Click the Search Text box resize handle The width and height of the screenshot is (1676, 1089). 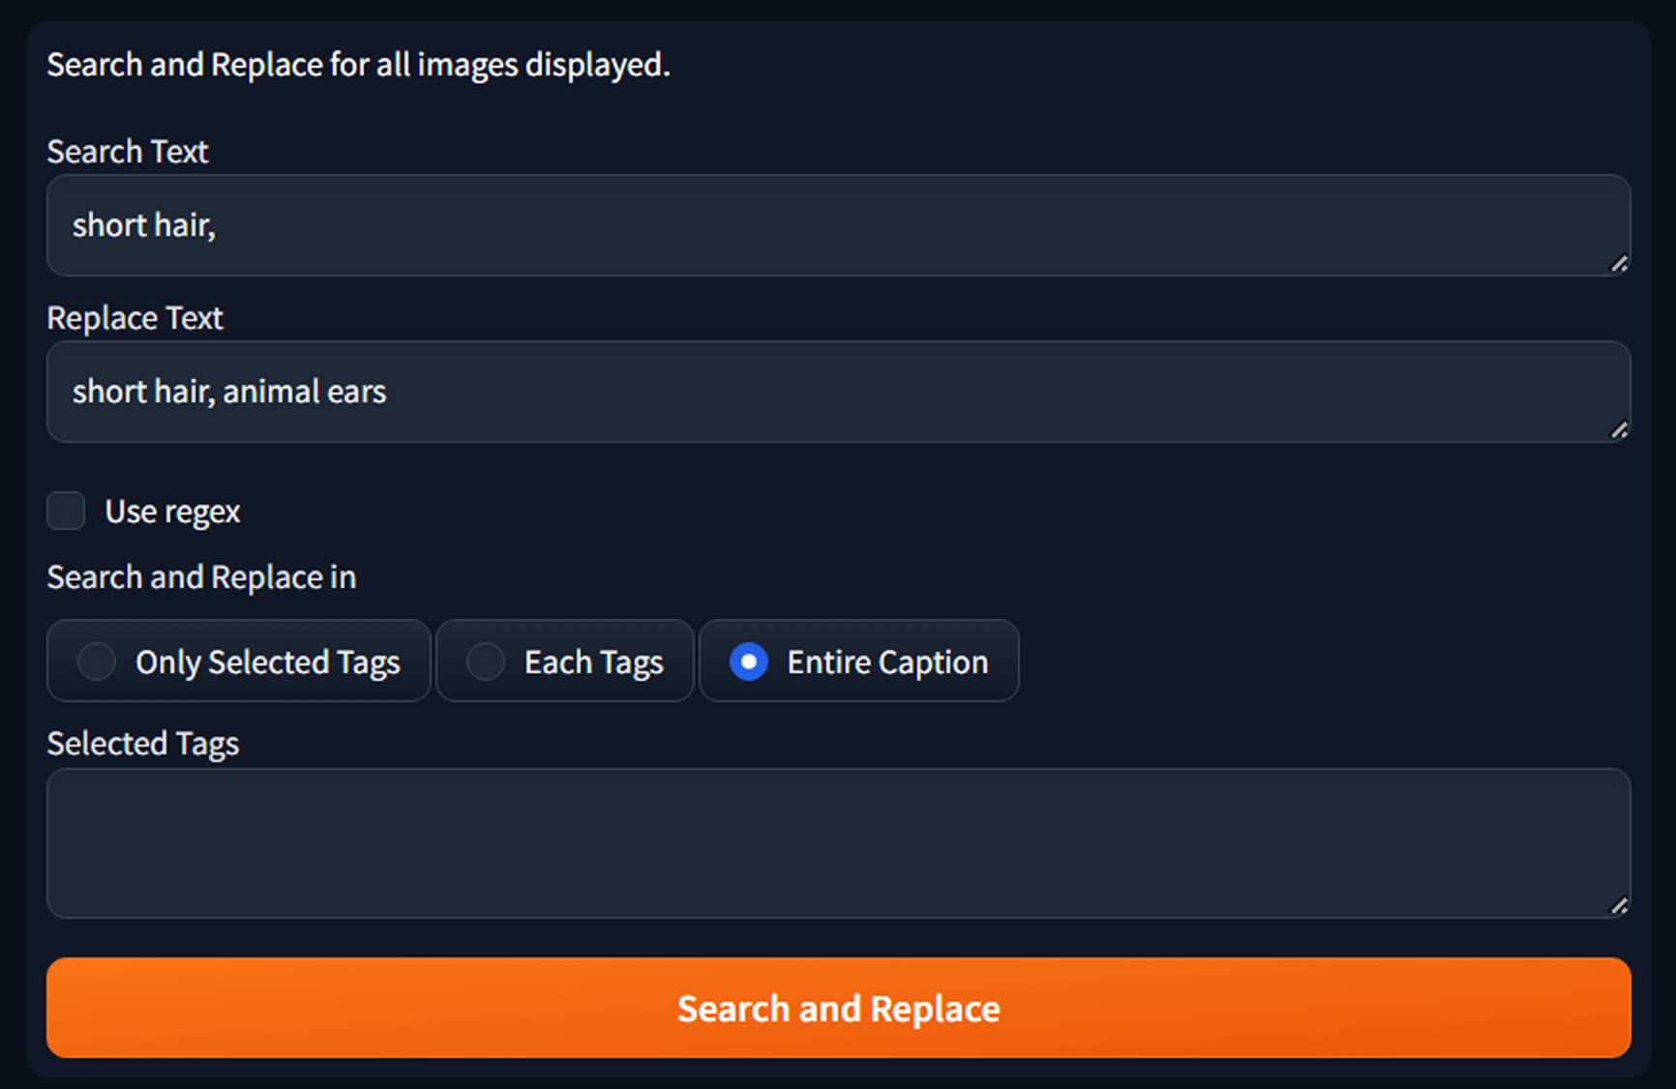pos(1619,263)
